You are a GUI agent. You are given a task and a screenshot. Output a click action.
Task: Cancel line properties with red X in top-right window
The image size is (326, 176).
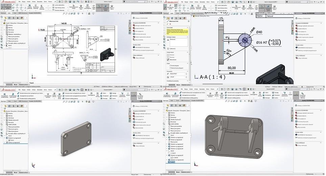click(x=170, y=24)
